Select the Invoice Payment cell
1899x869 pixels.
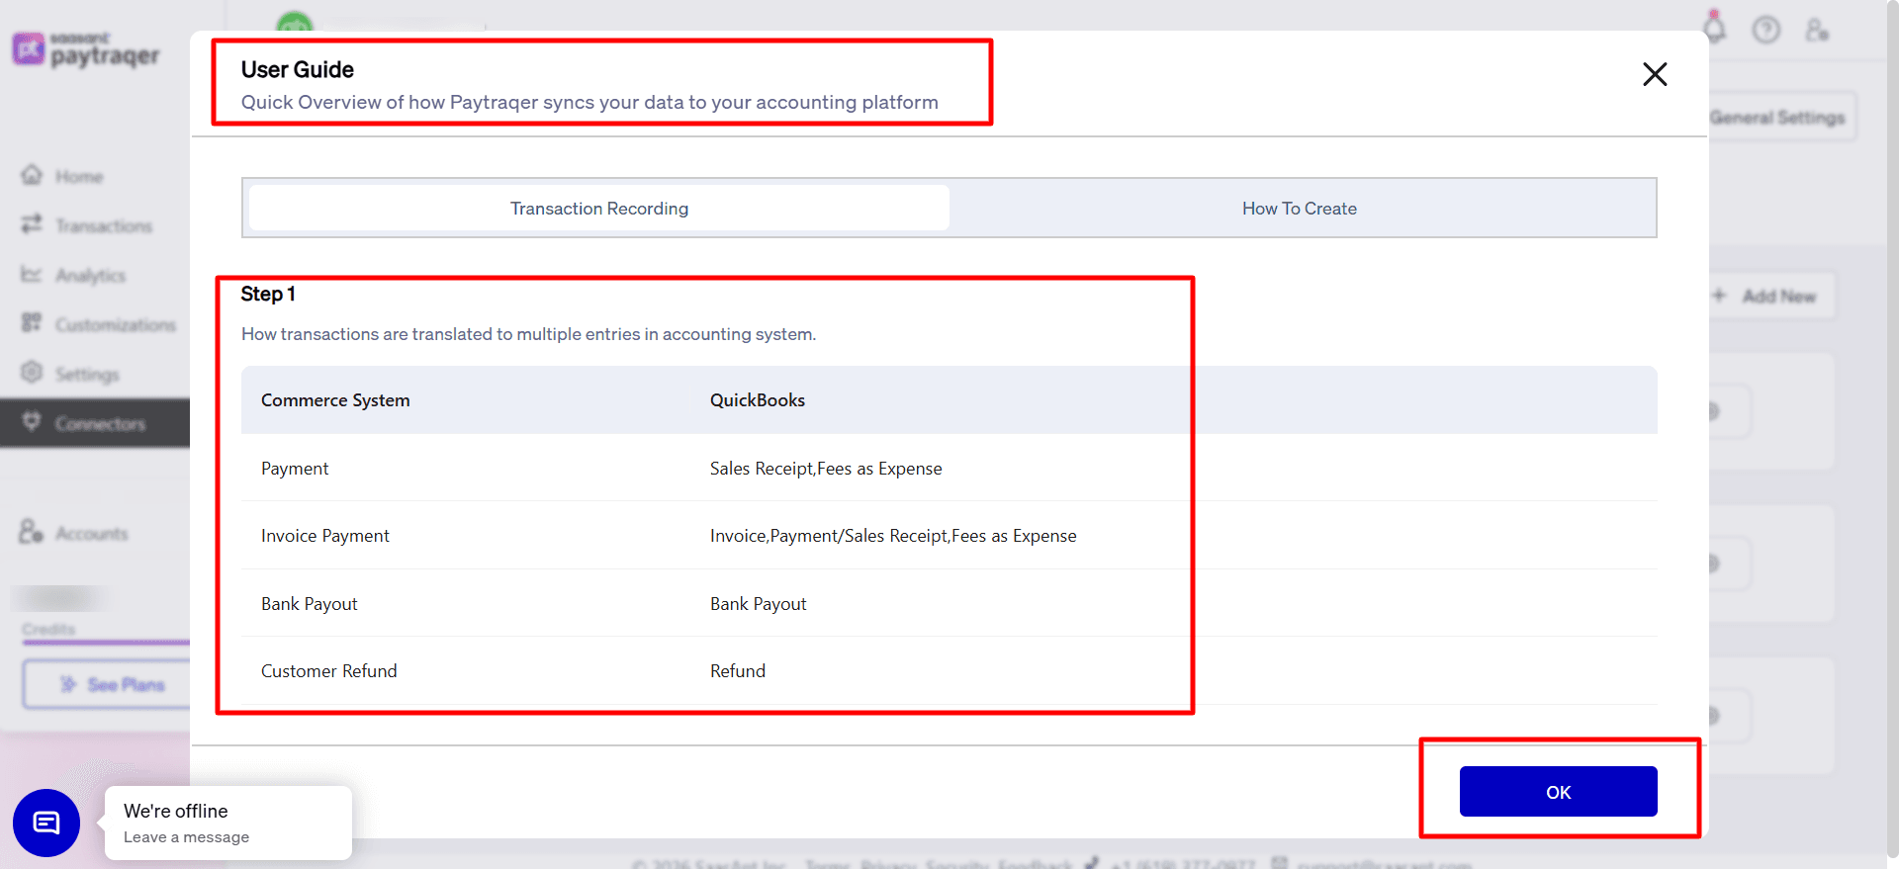pyautogui.click(x=325, y=536)
